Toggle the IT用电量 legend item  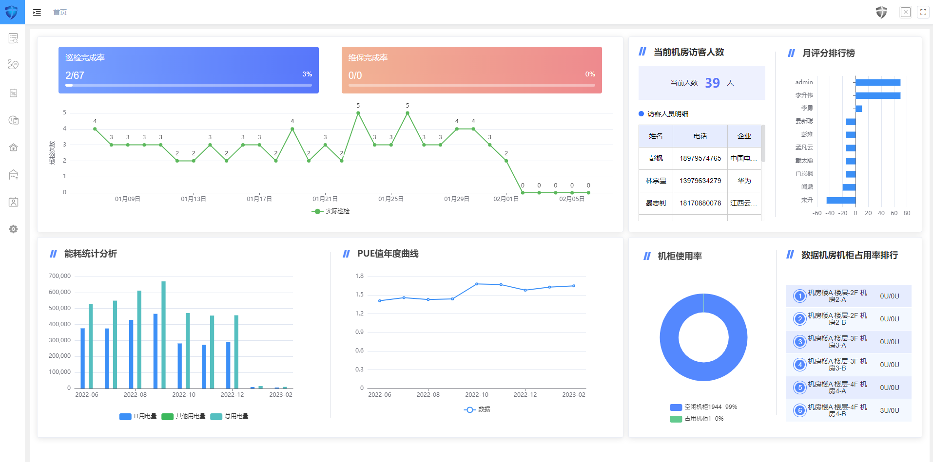coord(138,416)
